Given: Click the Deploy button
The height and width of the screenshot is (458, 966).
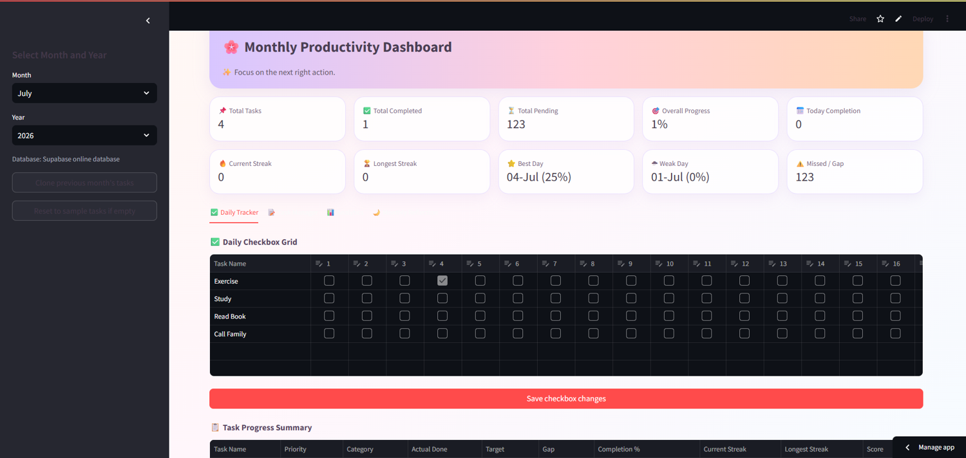Looking at the screenshot, I should (x=923, y=19).
